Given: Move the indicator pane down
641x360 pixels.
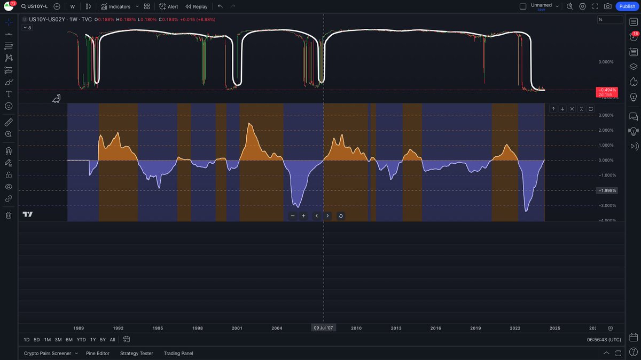Looking at the screenshot, I should 562,109.
